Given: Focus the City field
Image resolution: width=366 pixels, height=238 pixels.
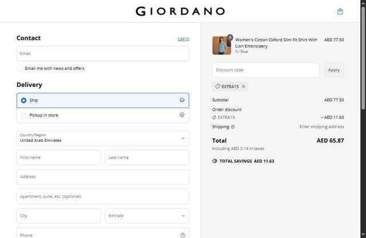Looking at the screenshot, I should coord(58,216).
